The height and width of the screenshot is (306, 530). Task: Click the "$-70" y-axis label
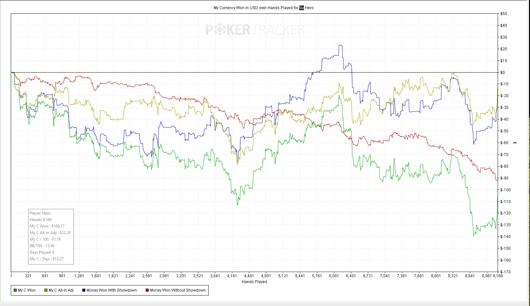tap(505, 155)
